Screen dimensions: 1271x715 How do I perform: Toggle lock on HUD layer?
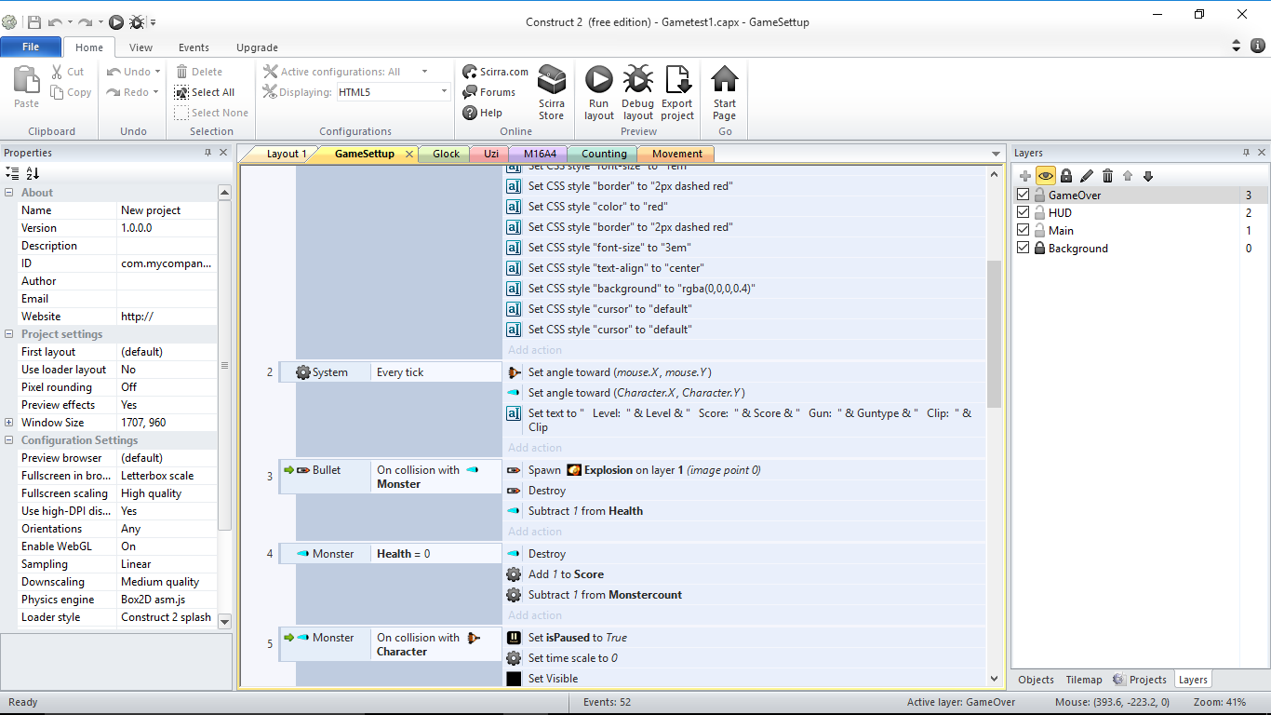click(x=1039, y=213)
